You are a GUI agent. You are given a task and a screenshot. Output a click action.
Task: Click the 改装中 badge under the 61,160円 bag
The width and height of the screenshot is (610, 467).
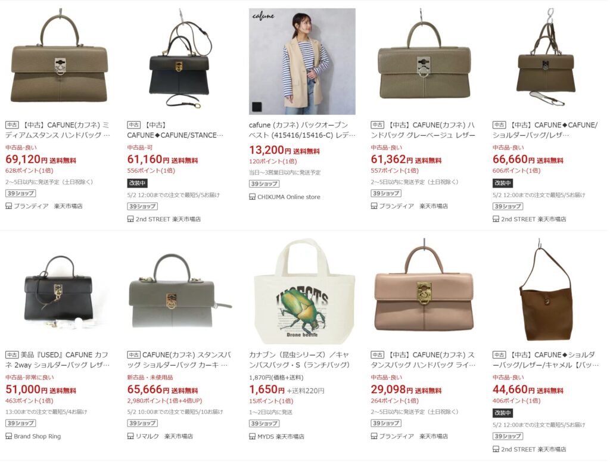138,183
